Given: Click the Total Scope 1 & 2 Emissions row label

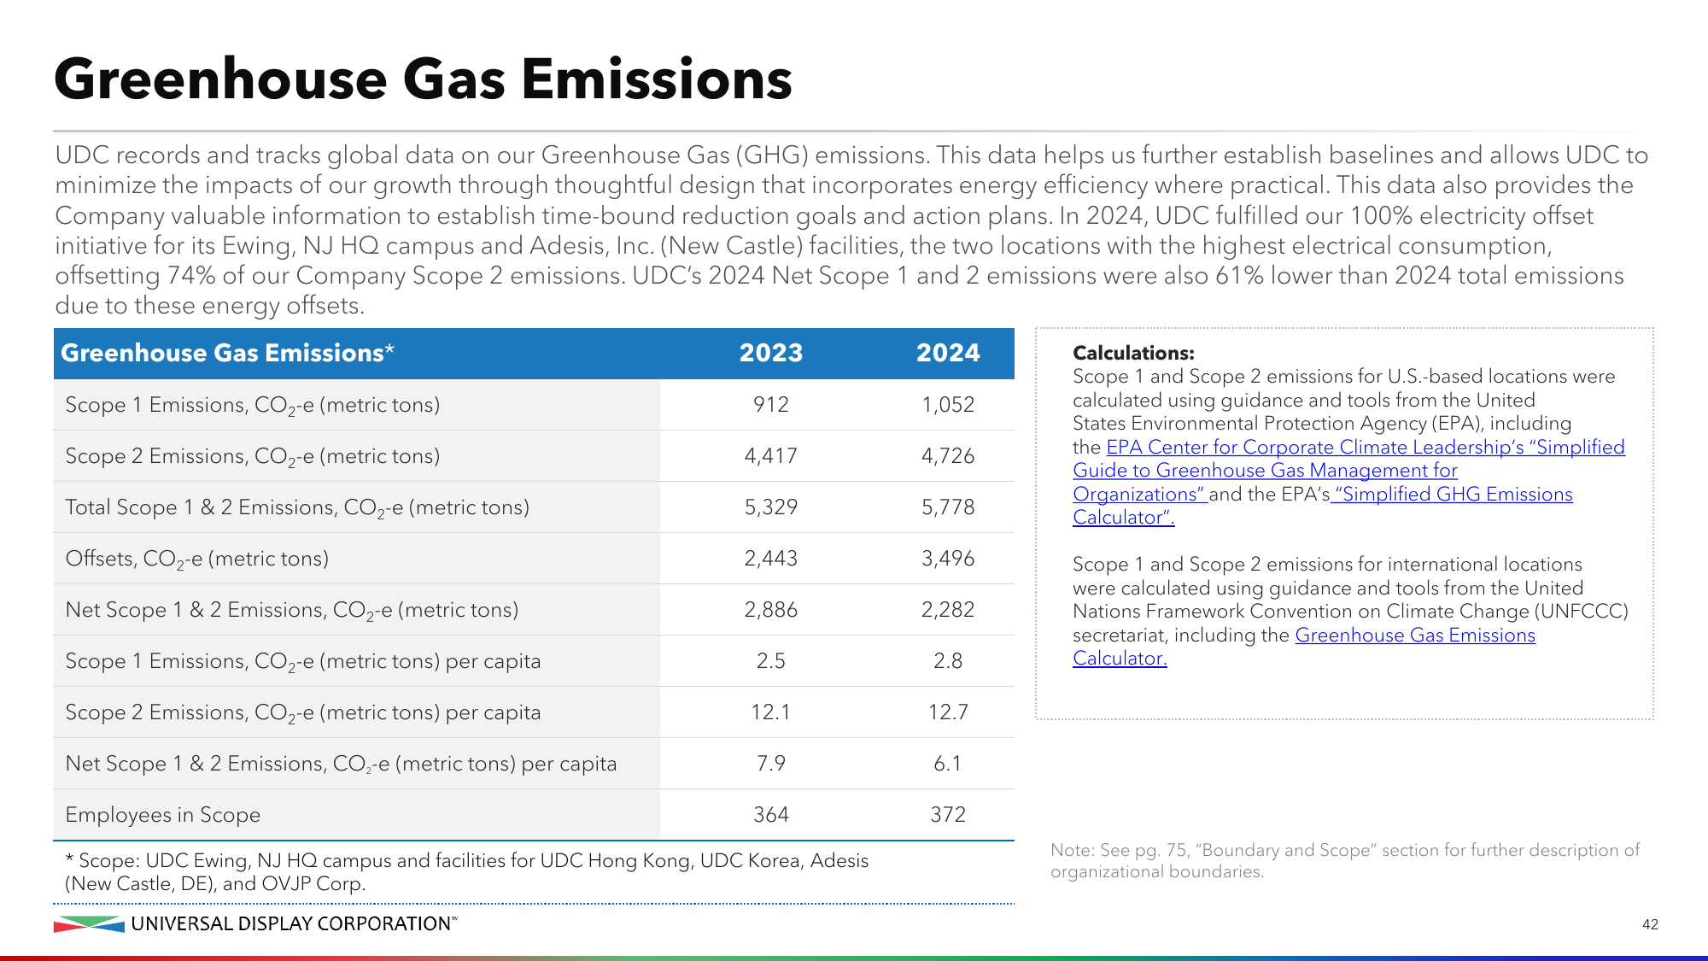Looking at the screenshot, I should point(297,507).
